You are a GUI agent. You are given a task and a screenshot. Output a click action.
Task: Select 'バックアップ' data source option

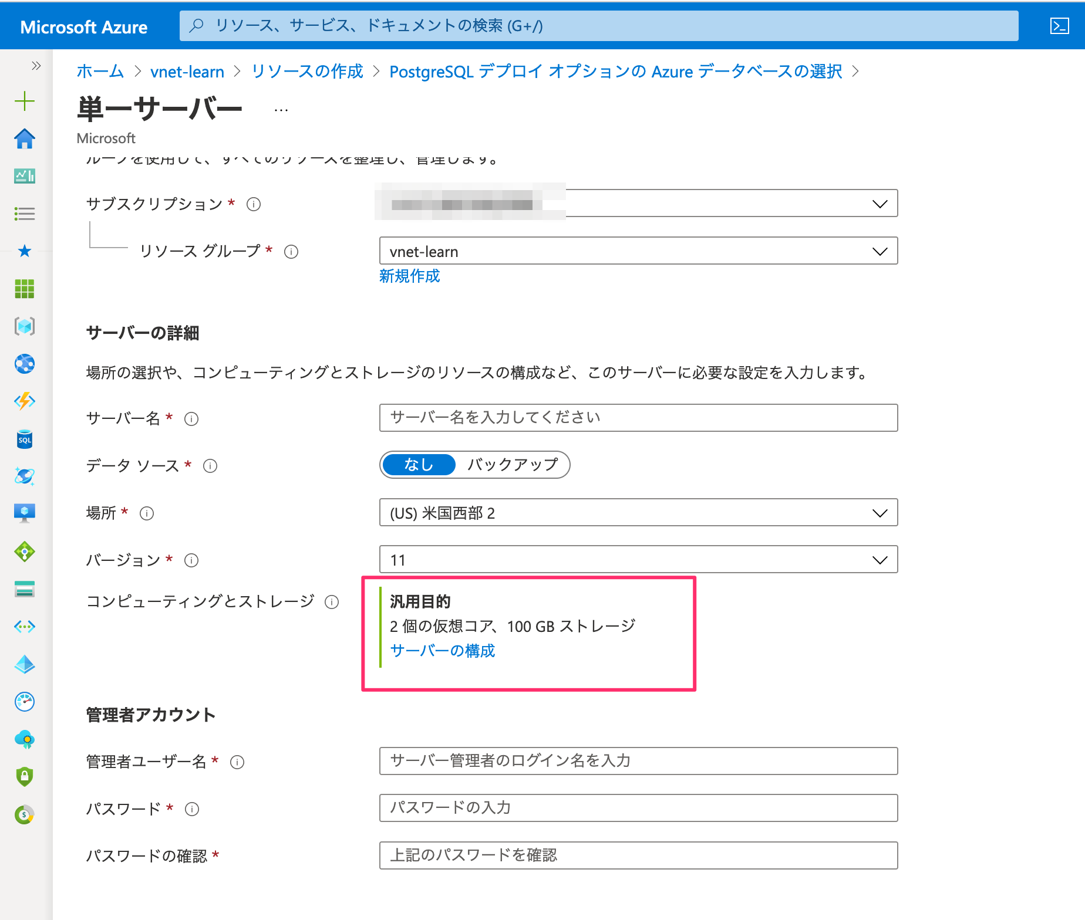point(512,465)
